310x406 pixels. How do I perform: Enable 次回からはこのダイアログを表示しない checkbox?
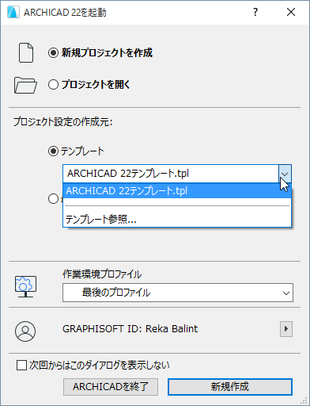[x=21, y=366]
